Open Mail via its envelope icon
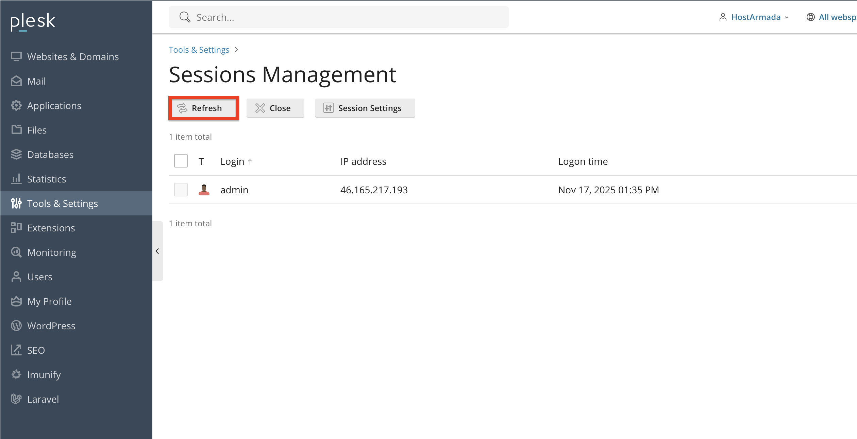This screenshot has width=857, height=439. pyautogui.click(x=16, y=81)
